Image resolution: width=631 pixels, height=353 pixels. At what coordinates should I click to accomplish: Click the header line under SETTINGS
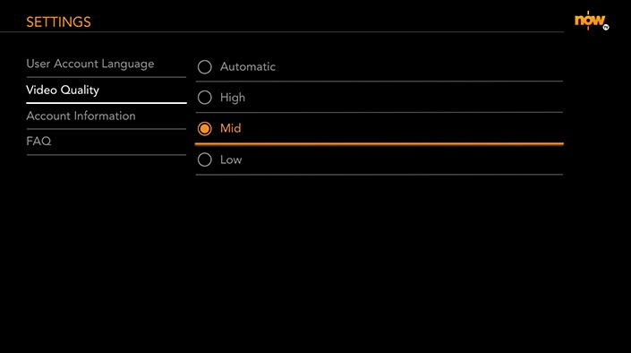[x=282, y=31]
